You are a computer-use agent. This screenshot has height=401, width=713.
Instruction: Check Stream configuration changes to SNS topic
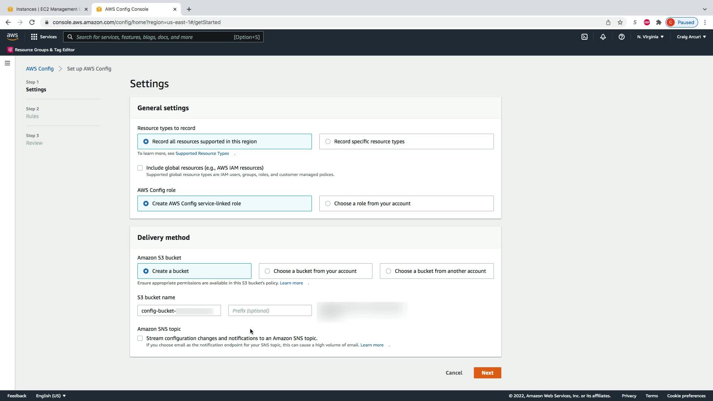click(140, 338)
